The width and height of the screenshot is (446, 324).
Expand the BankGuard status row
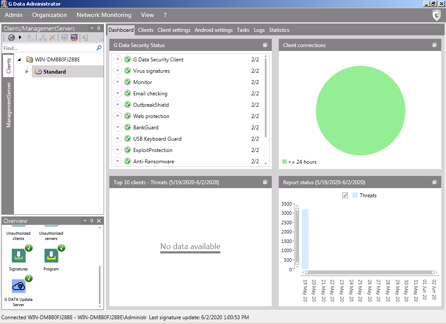click(x=118, y=128)
